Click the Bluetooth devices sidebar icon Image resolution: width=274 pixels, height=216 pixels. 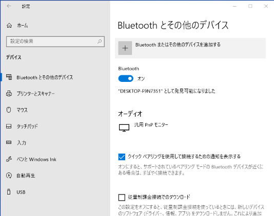click(x=9, y=77)
